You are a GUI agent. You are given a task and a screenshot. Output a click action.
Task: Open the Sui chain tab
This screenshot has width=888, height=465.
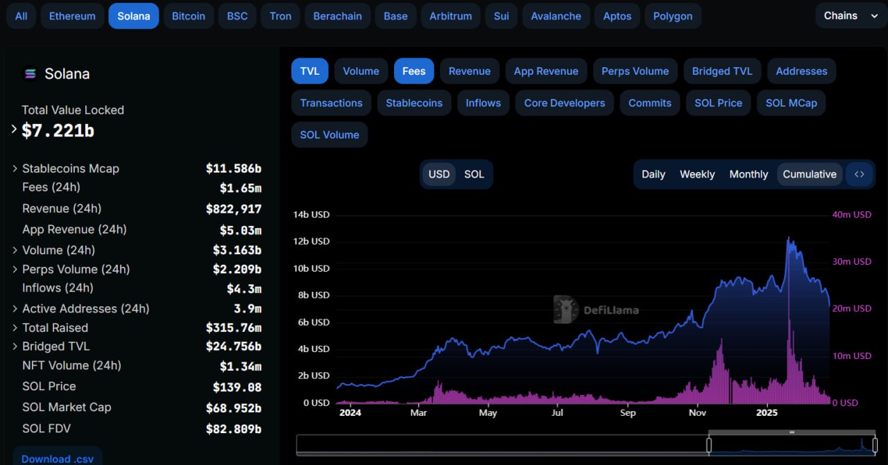[502, 16]
